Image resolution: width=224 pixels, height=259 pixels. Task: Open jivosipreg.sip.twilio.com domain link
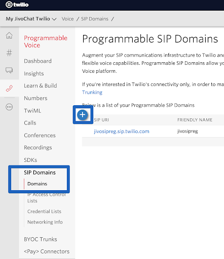[122, 131]
